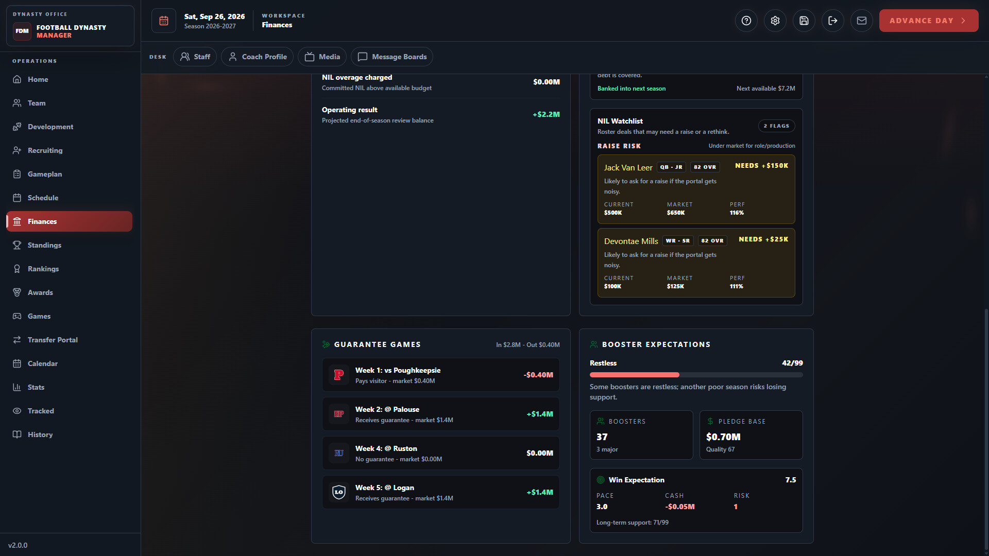Click the exit/logout icon
Screen dimensions: 989x556
pos(833,21)
